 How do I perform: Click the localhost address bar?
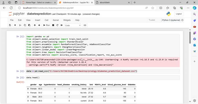[x=81, y=8]
